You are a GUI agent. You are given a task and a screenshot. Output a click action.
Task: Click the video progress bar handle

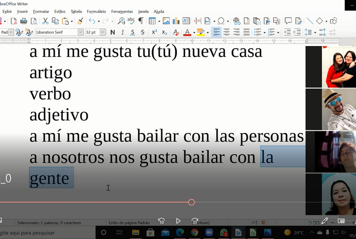coord(192,202)
